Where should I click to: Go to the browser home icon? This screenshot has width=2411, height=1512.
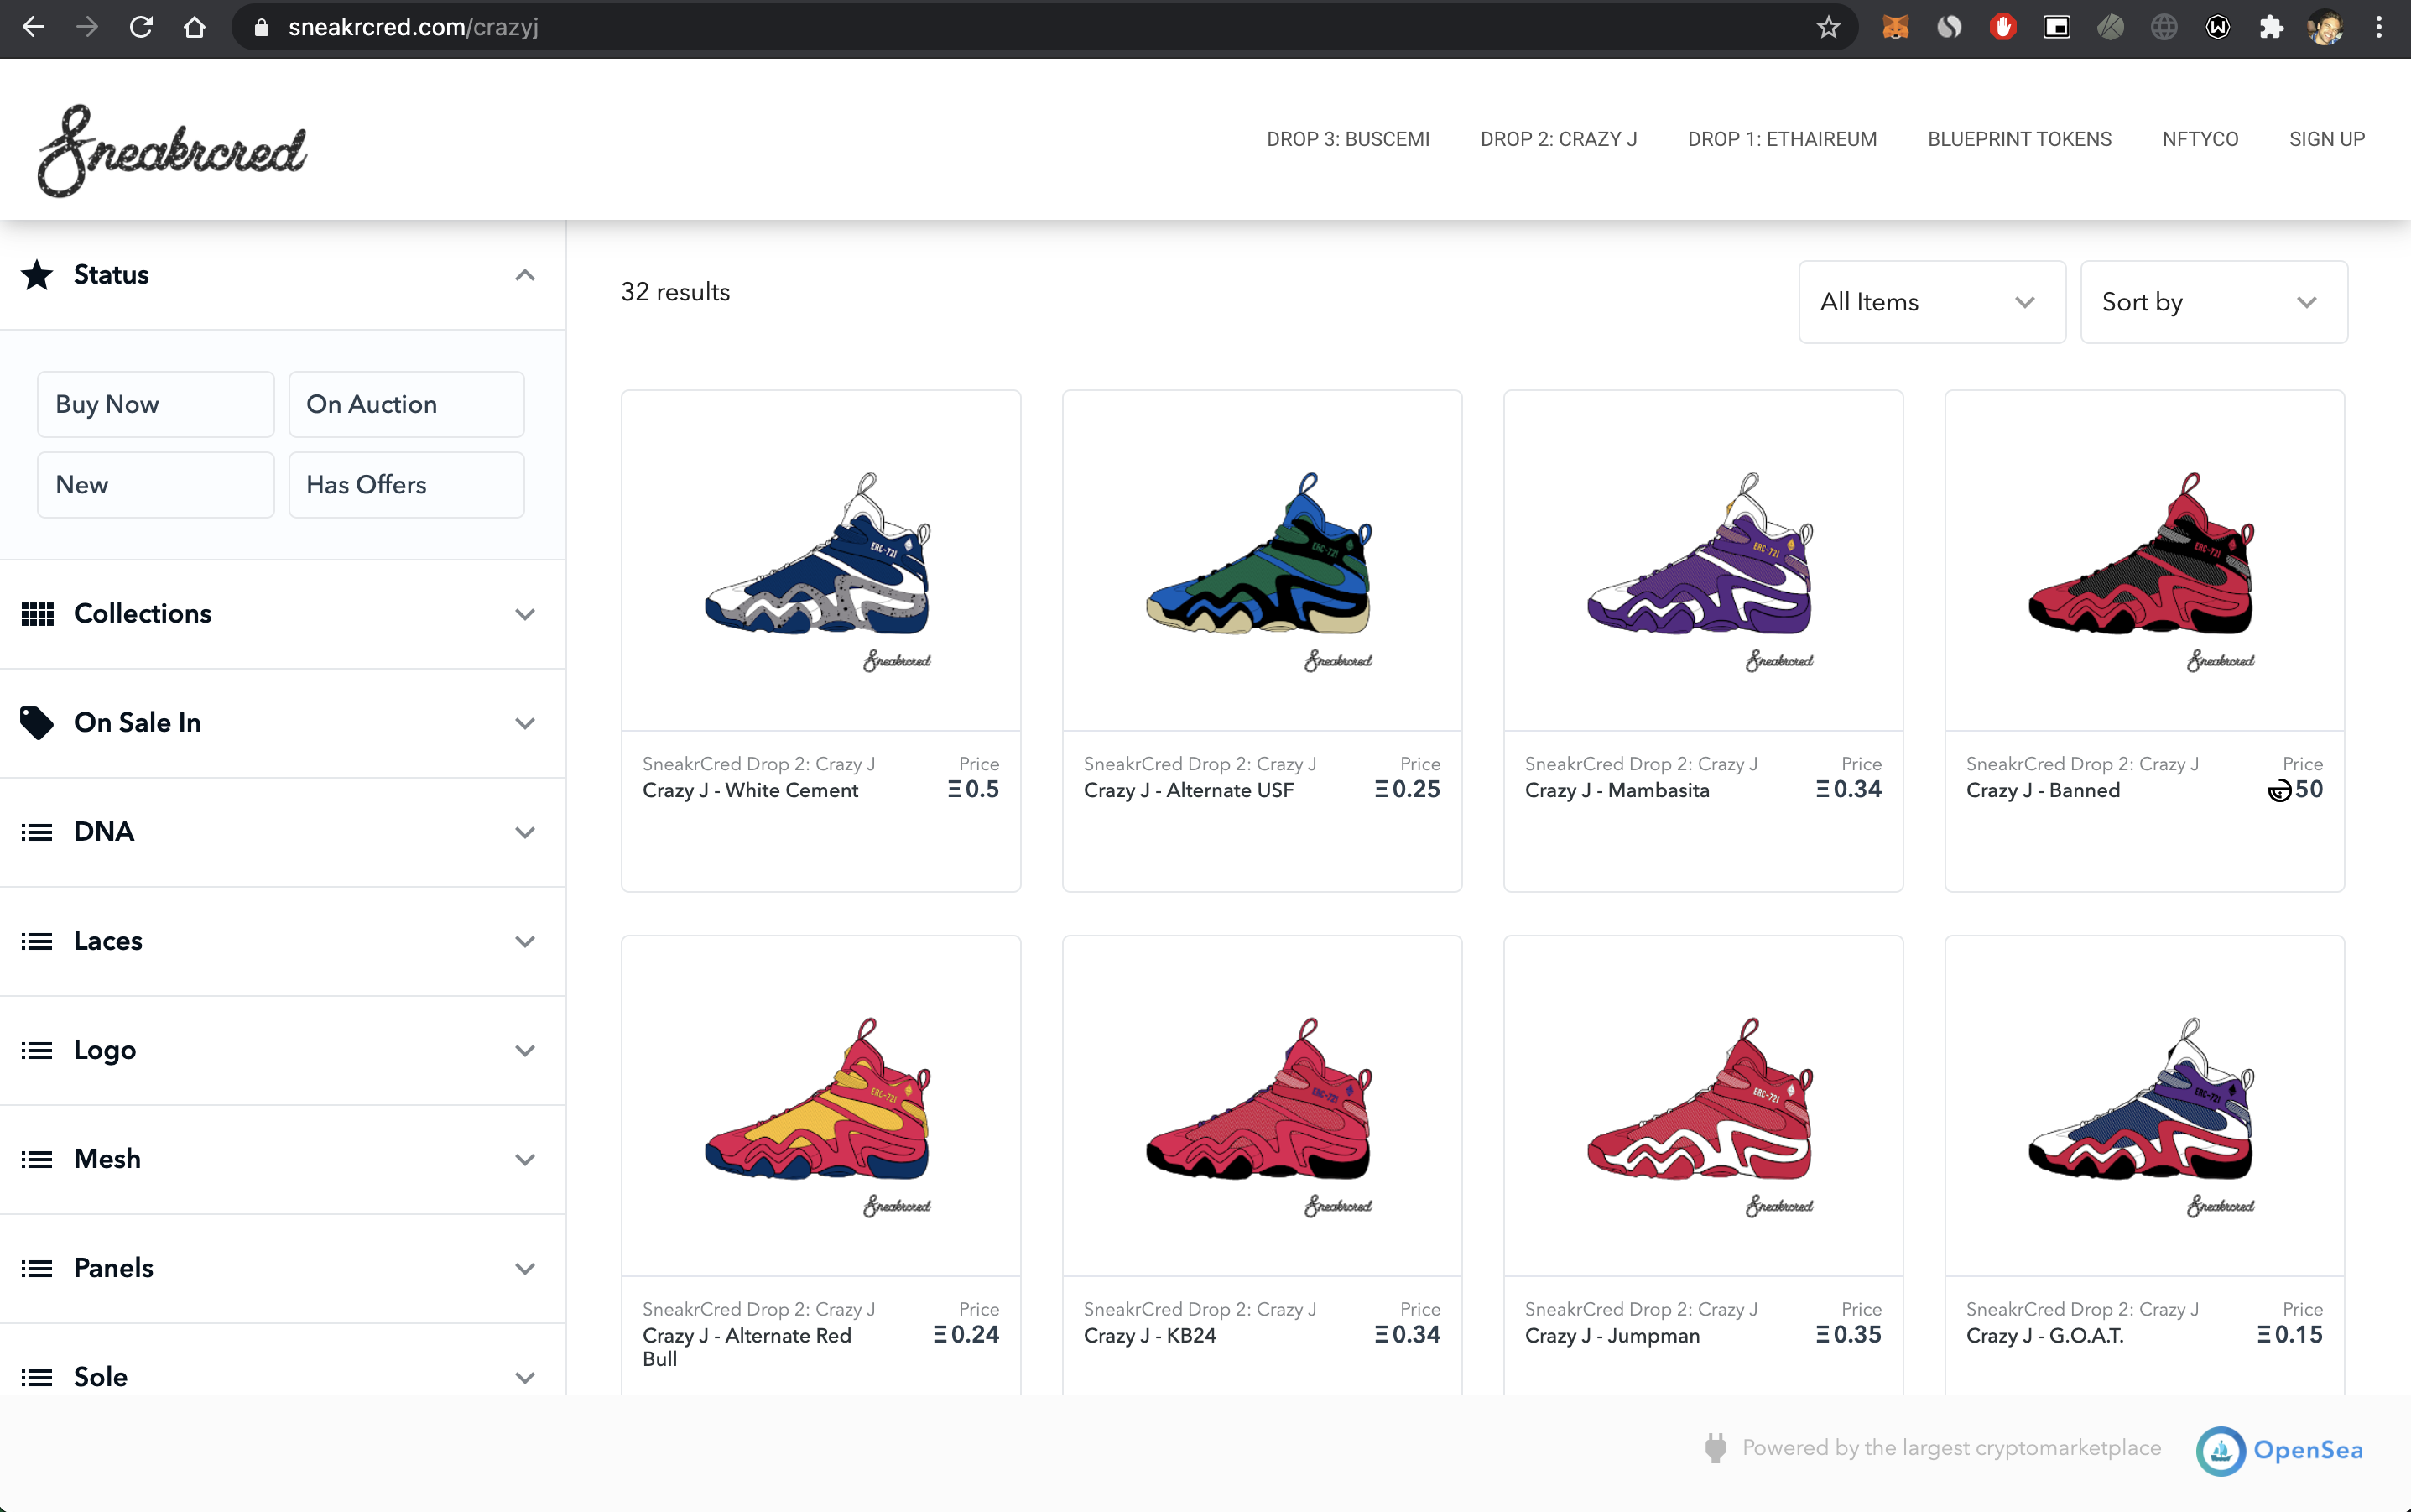(x=195, y=27)
